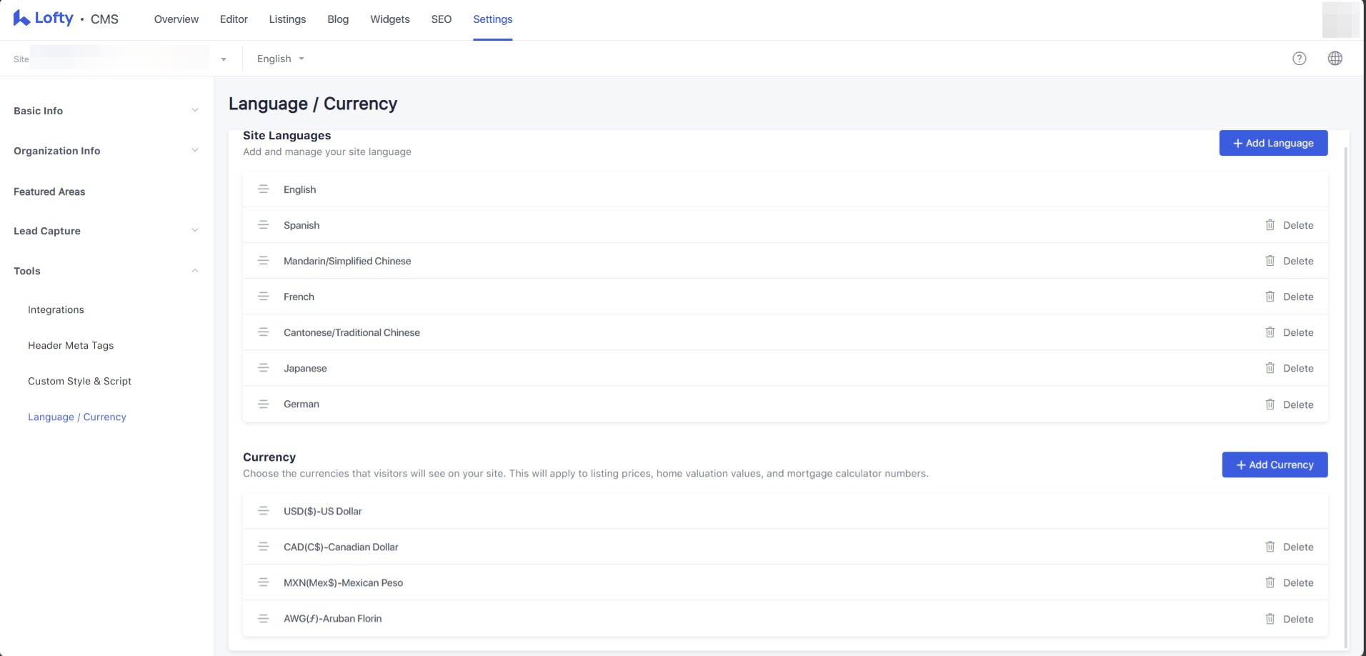Click trash icon for Japanese language
1366x656 pixels.
click(x=1270, y=368)
